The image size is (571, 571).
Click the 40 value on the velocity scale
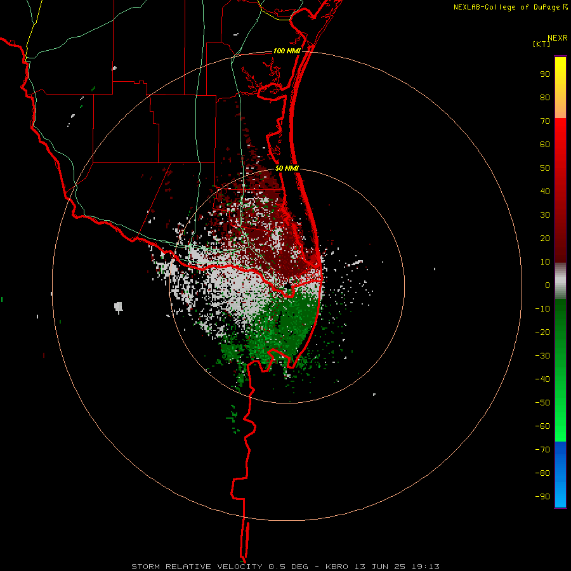point(545,192)
